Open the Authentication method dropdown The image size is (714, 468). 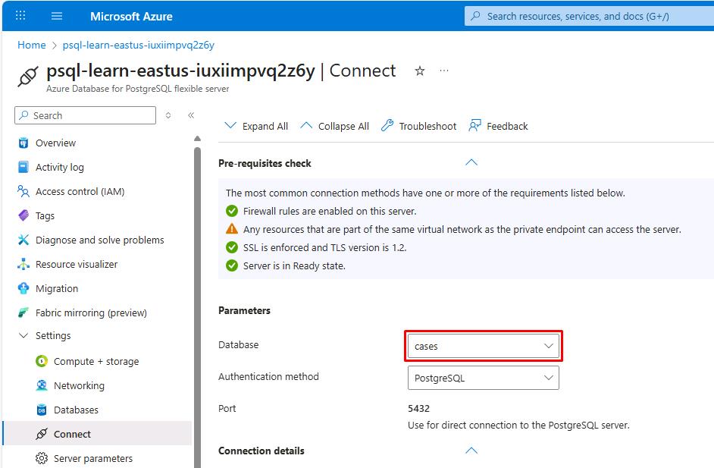(x=484, y=378)
